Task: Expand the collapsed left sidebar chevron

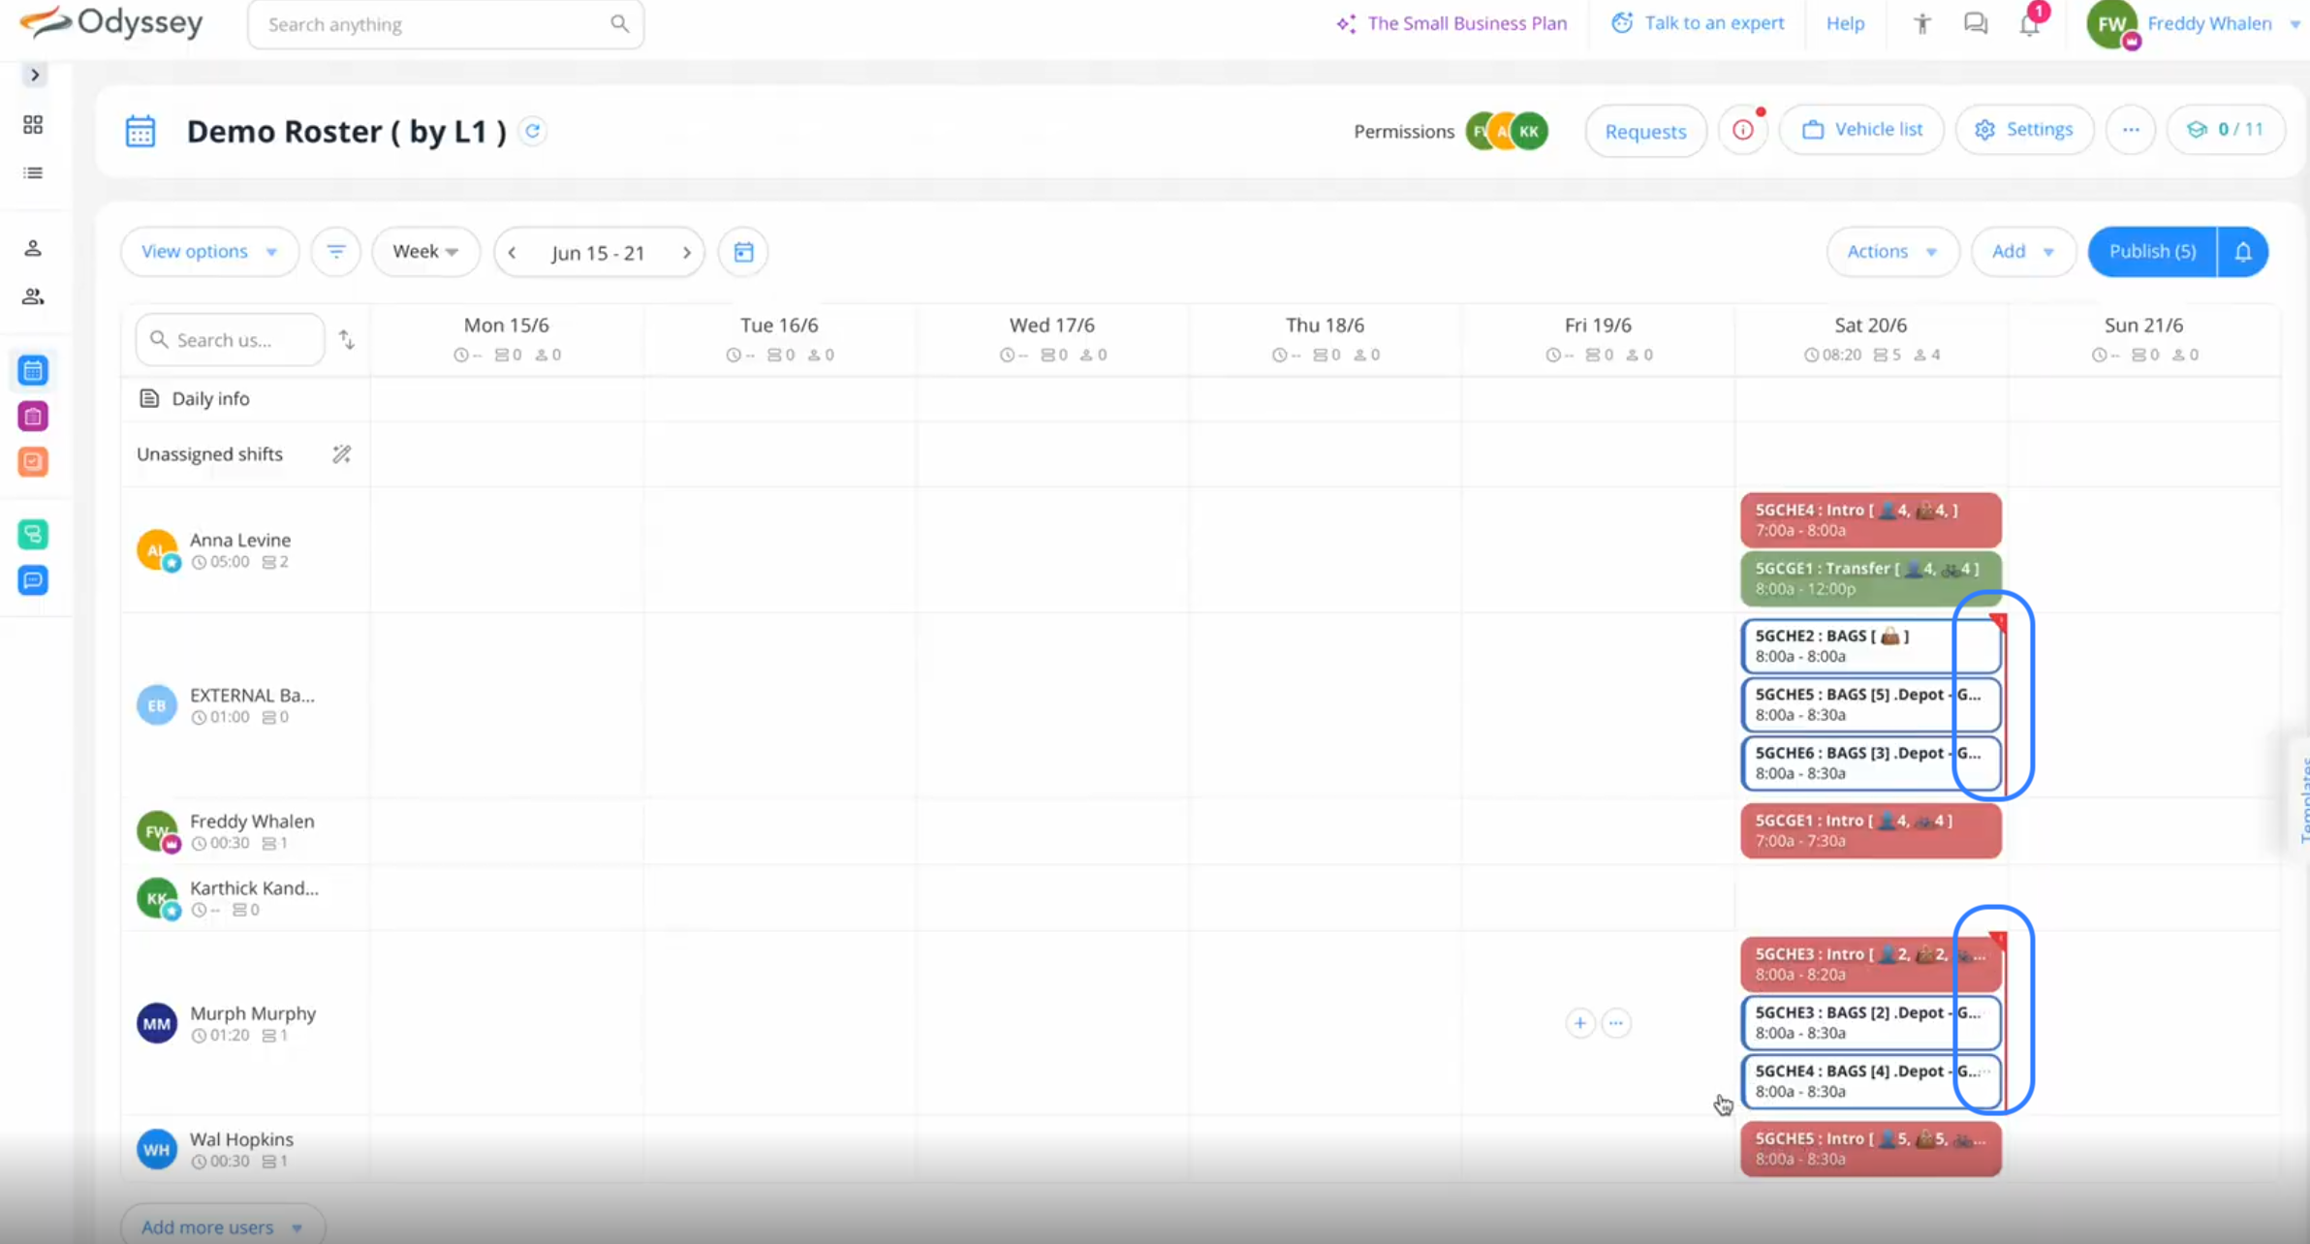Action: [35, 75]
